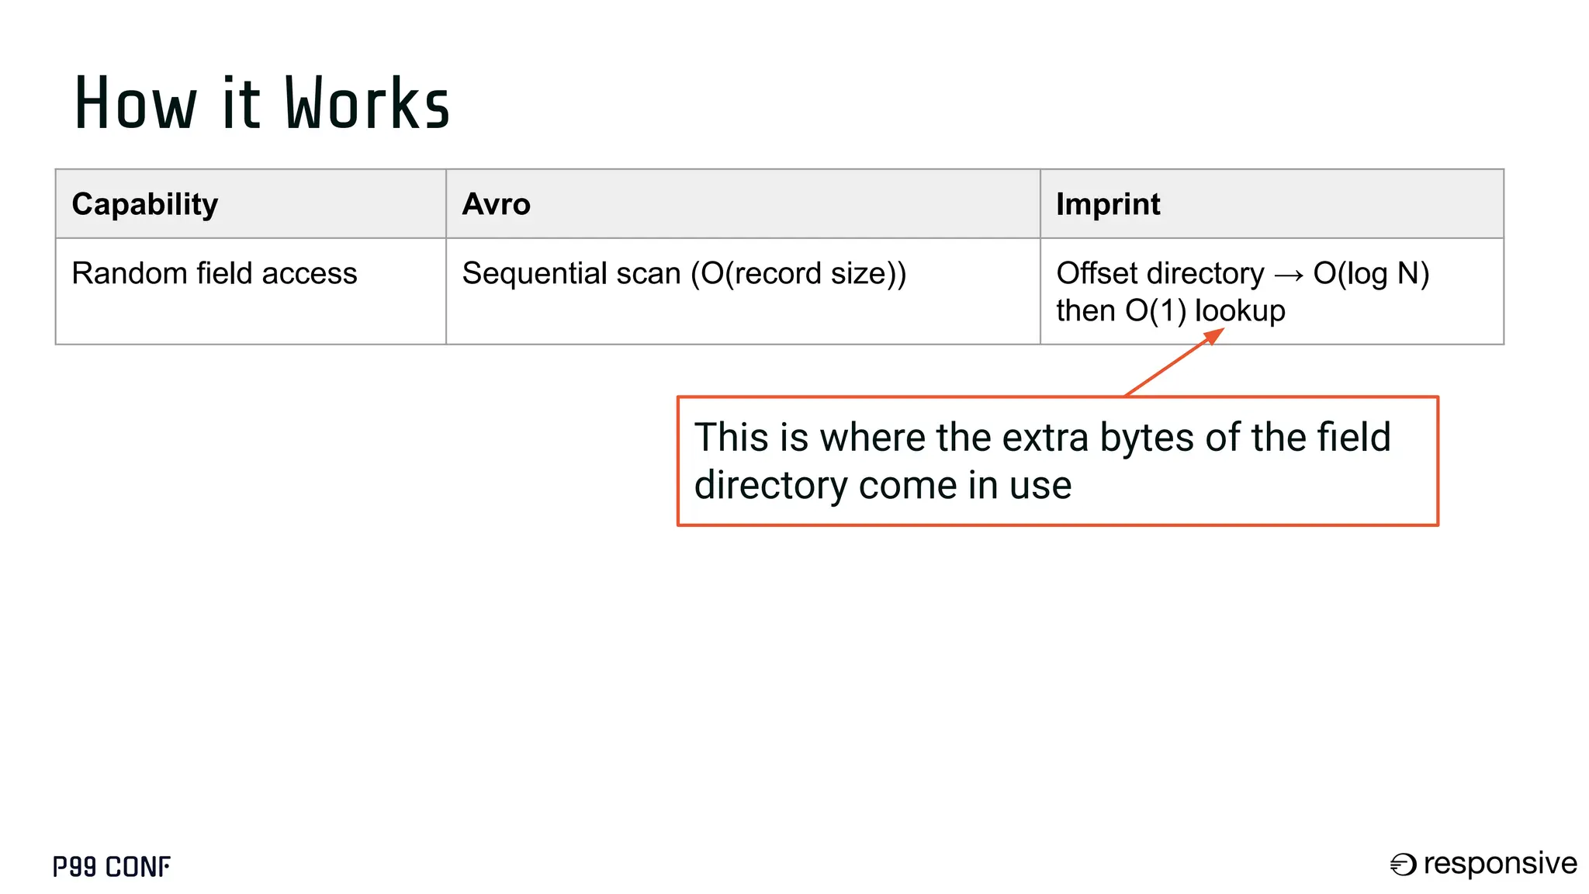Click the 'Offset directory' text in Imprint cell
1589x894 pixels.
(x=1160, y=273)
